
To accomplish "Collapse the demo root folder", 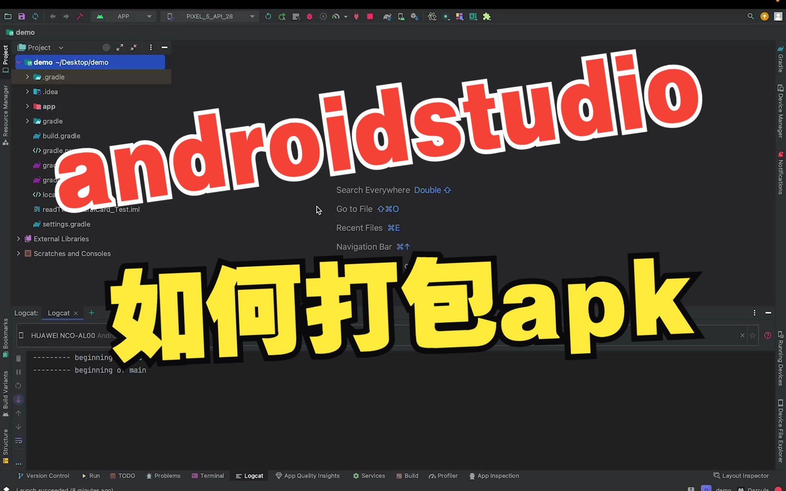I will tap(18, 62).
